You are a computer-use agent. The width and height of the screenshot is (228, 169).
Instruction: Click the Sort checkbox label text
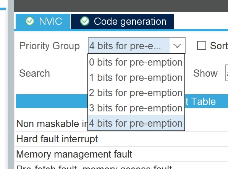[219, 46]
